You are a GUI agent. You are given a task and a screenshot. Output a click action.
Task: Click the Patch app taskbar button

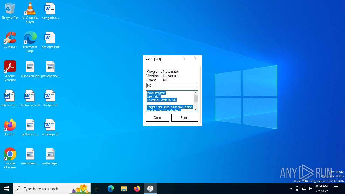150,189
